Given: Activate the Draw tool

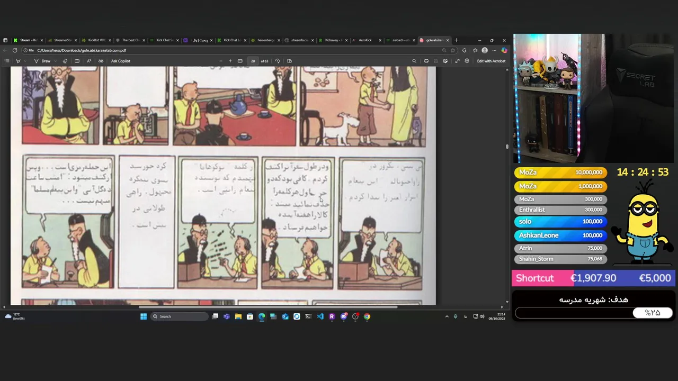Looking at the screenshot, I should [42, 61].
